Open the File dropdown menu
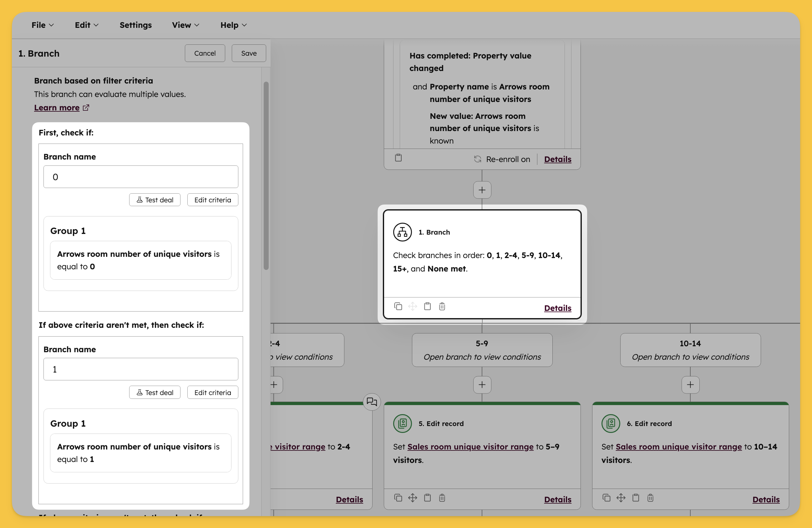 (x=42, y=25)
